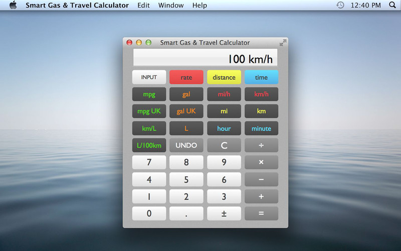Choose the yellow distance button
This screenshot has height=251, width=401.
[224, 77]
